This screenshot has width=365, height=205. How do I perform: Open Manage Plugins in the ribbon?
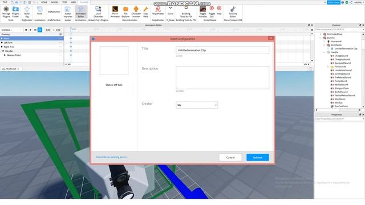click(x=6, y=12)
